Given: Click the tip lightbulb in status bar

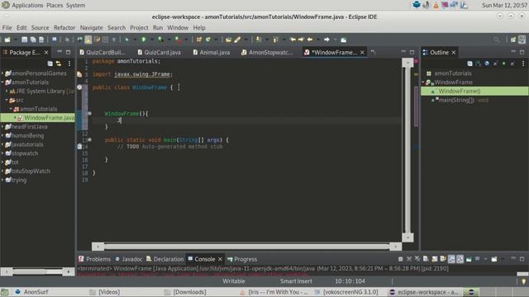Looking at the screenshot, I should 523,281.
